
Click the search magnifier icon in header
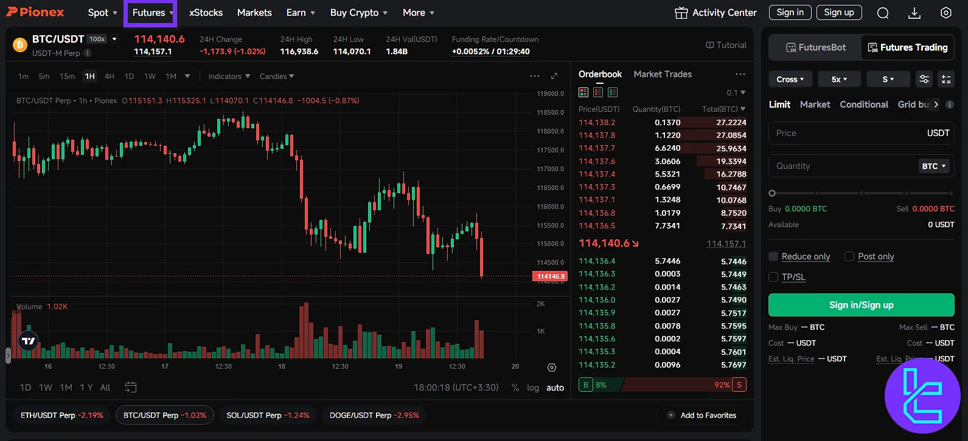click(883, 13)
